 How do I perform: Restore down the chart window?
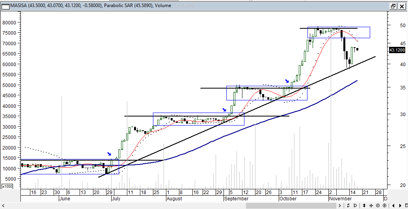pos(393,6)
